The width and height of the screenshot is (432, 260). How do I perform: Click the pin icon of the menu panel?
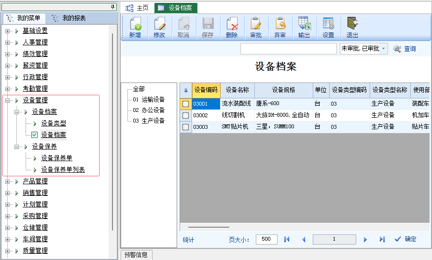point(112,7)
